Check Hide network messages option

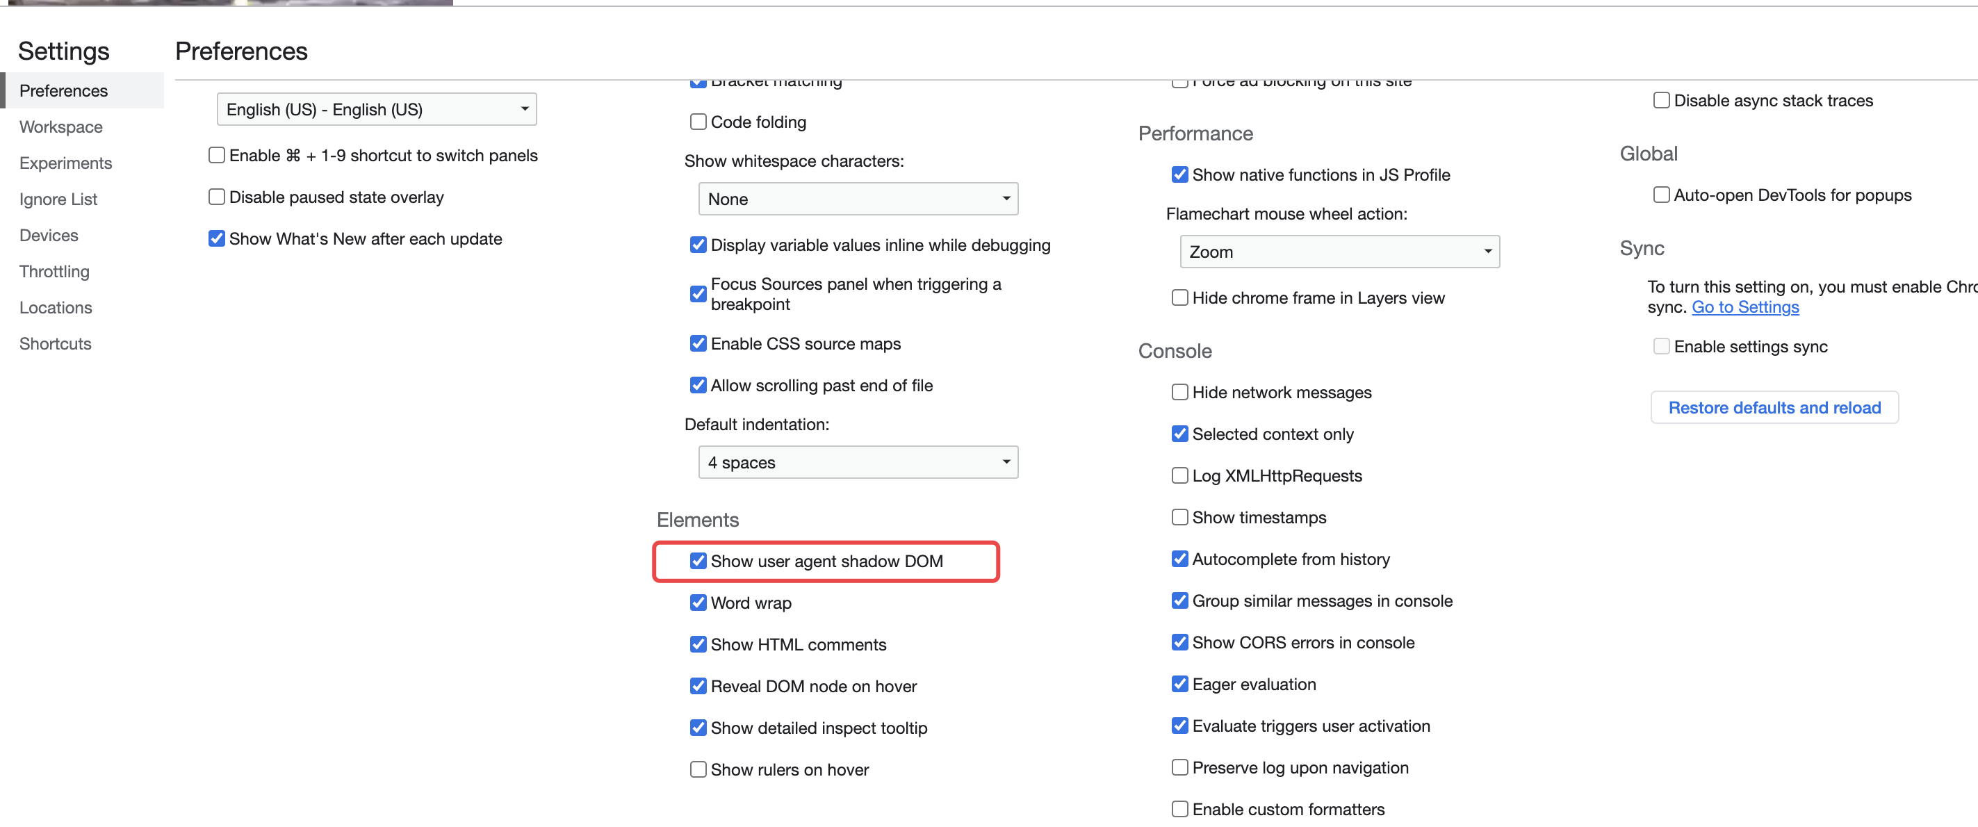pyautogui.click(x=1179, y=393)
